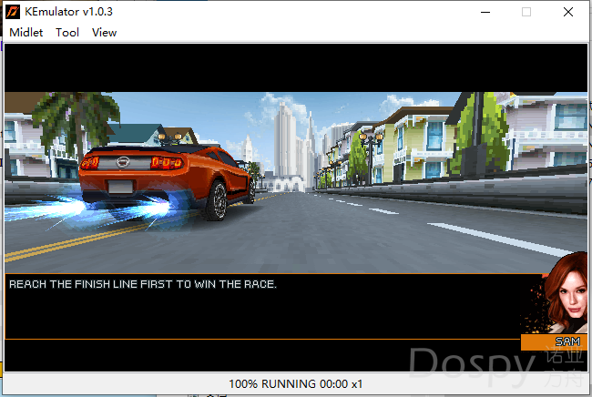This screenshot has width=592, height=397.
Task: Minimize the KEmulator window
Action: click(485, 12)
